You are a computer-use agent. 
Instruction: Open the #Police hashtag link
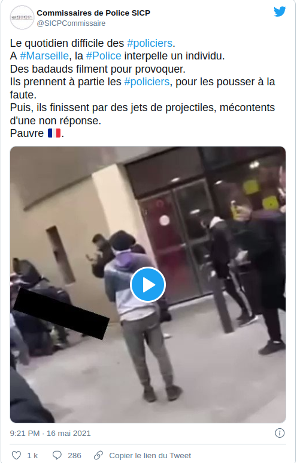104,56
